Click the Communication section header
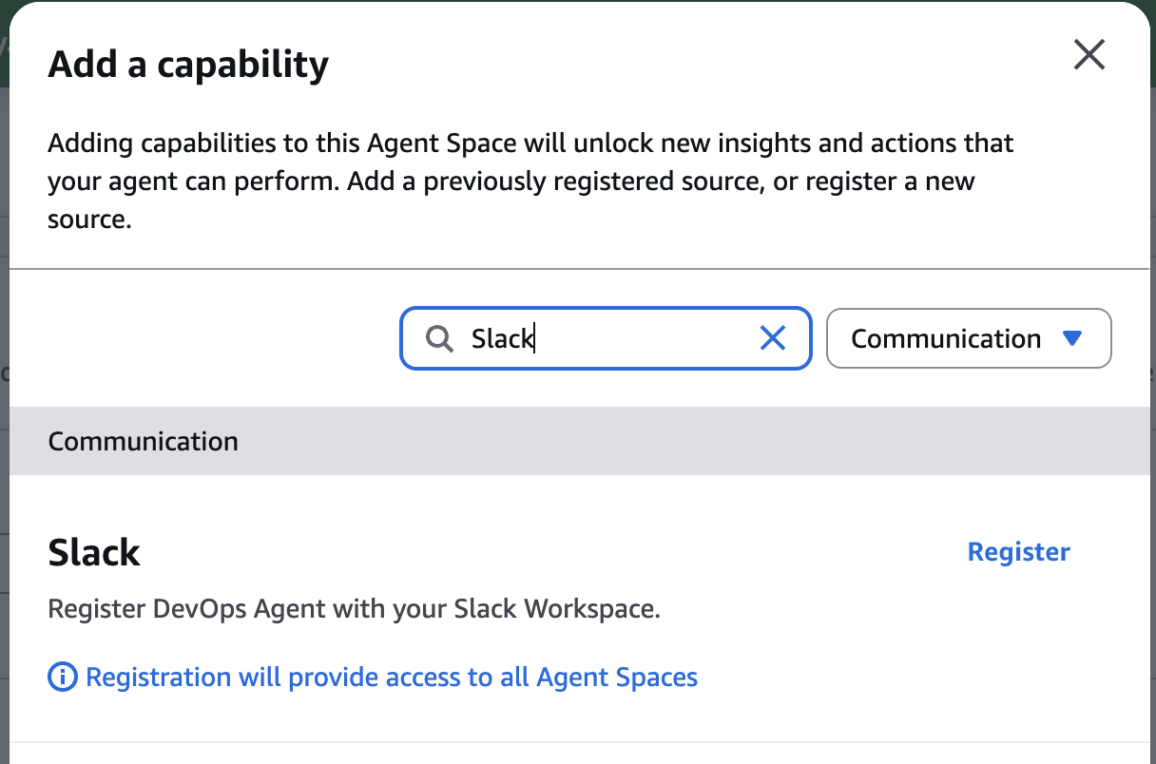The width and height of the screenshot is (1156, 764). (x=578, y=442)
